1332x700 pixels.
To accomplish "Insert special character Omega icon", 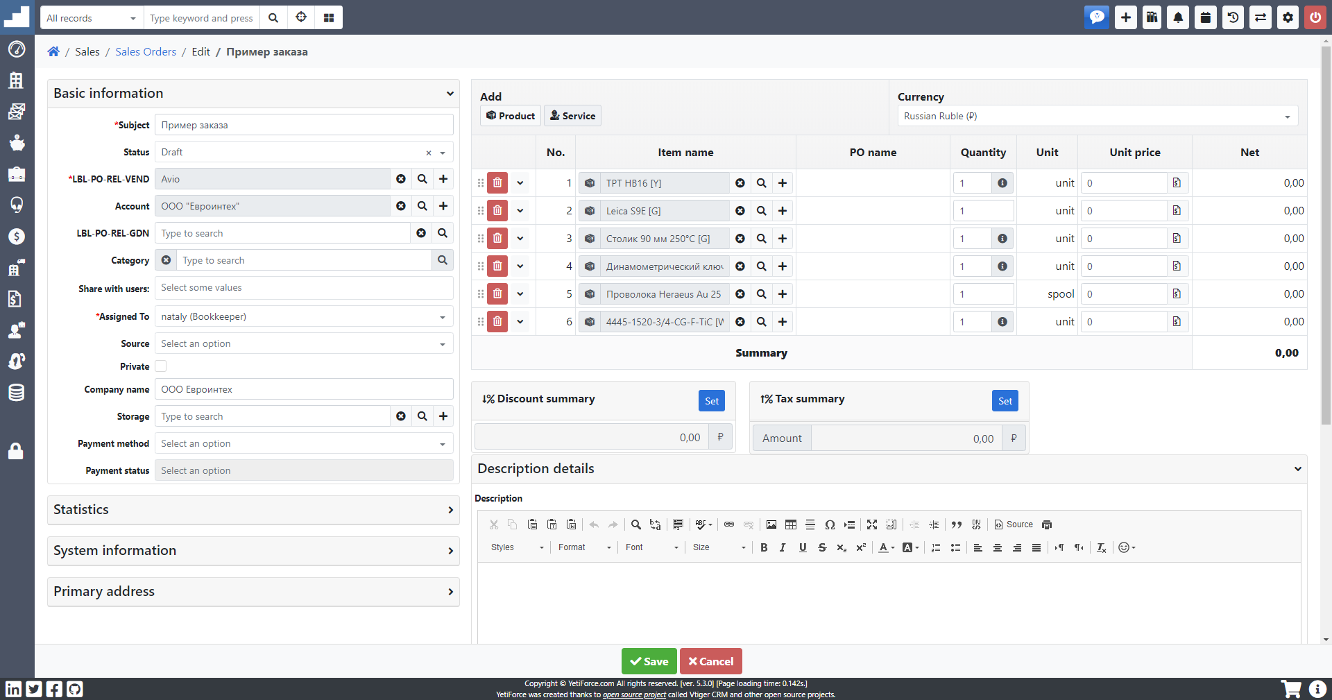I will pos(830,524).
